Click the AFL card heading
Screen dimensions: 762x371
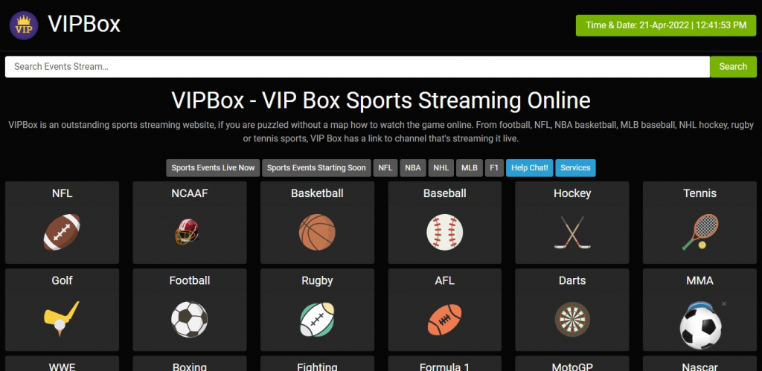coord(445,281)
